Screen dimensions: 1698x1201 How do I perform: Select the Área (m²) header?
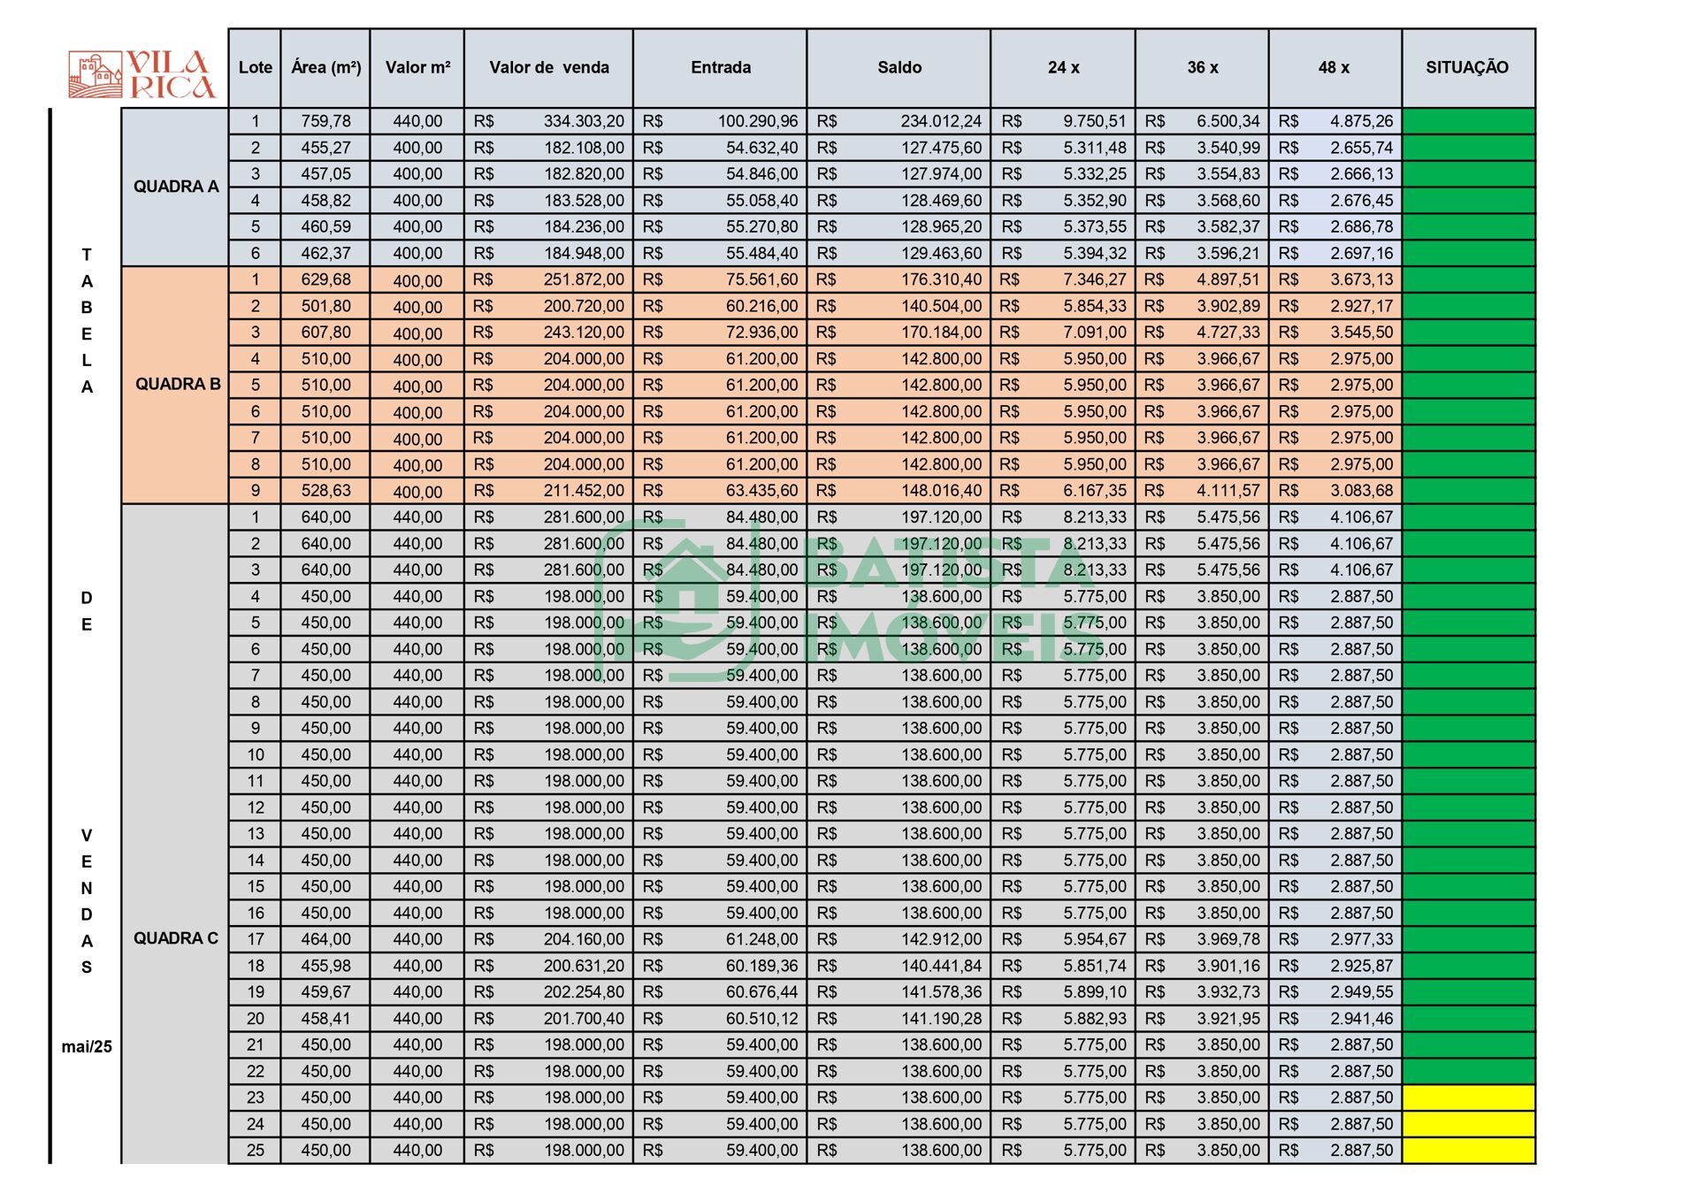[325, 68]
